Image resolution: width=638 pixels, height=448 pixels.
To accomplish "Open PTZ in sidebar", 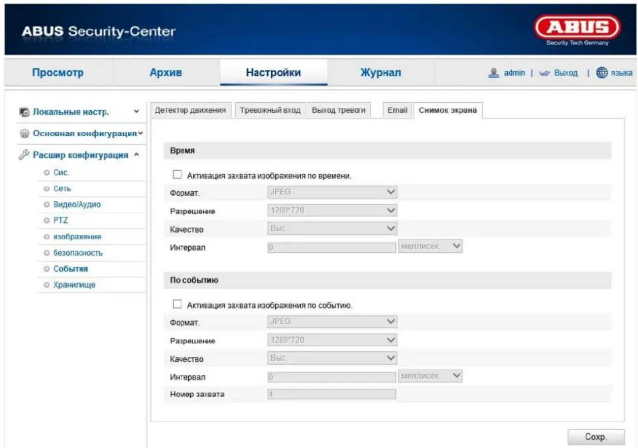I will point(61,220).
